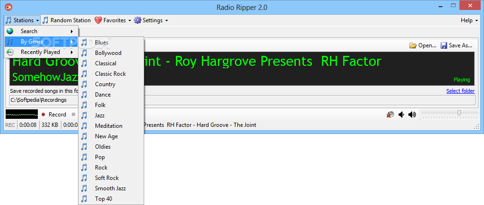The height and width of the screenshot is (205, 484).
Task: Click the Open... folder button
Action: (x=423, y=45)
